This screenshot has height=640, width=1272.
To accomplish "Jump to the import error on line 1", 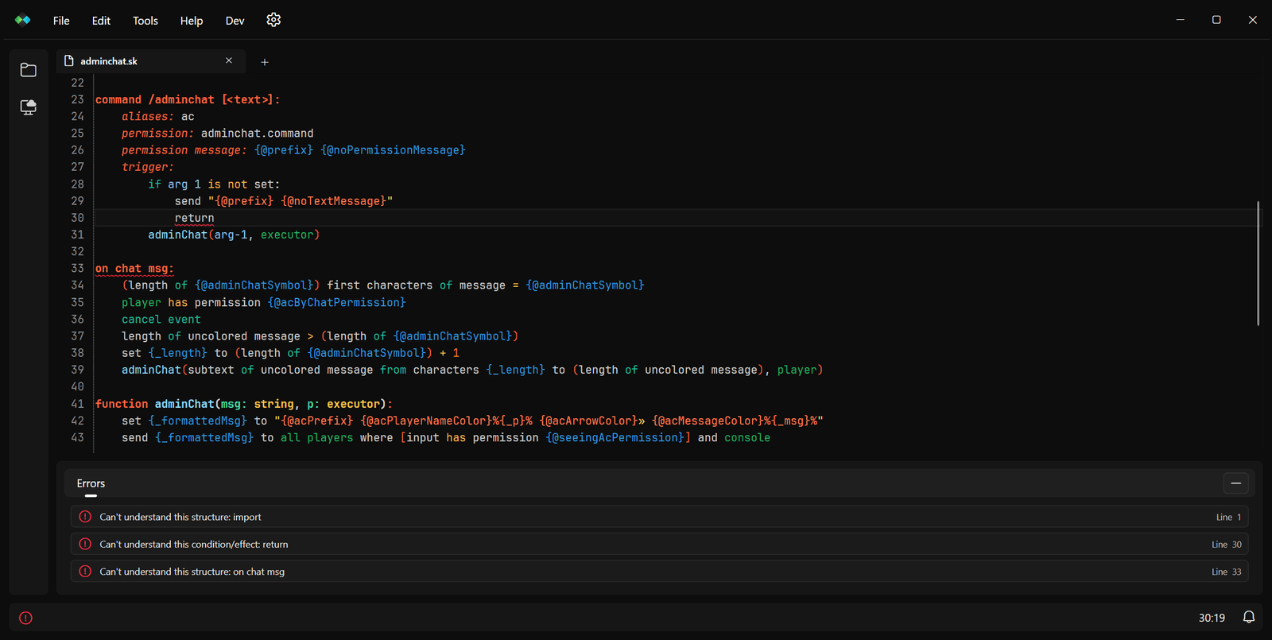I will point(659,517).
